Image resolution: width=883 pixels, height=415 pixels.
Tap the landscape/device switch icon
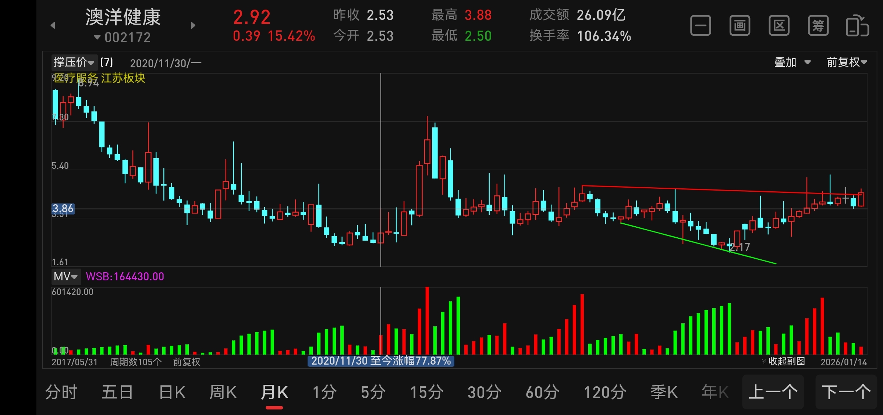pos(857,26)
